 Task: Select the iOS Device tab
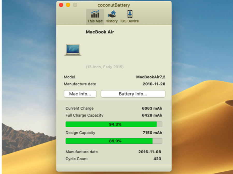tap(129, 17)
